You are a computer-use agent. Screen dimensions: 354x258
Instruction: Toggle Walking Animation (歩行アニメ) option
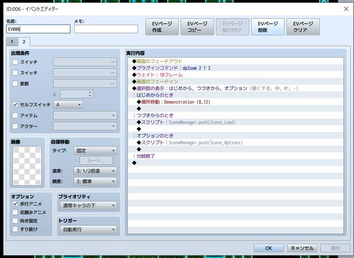coord(15,204)
